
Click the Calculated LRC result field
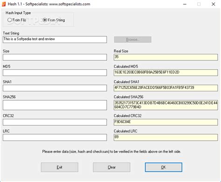tap(166, 137)
